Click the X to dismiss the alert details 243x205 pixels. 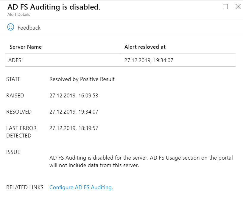(238, 6)
